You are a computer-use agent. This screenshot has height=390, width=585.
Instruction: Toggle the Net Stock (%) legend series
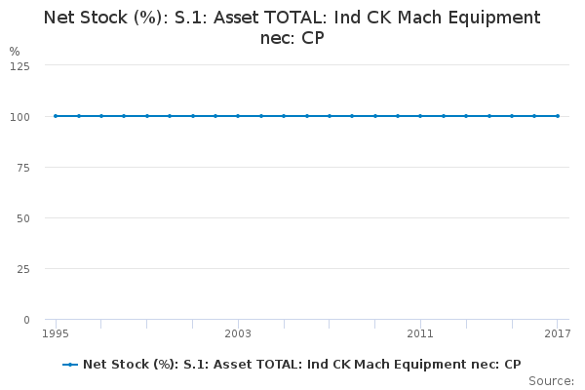(x=301, y=365)
